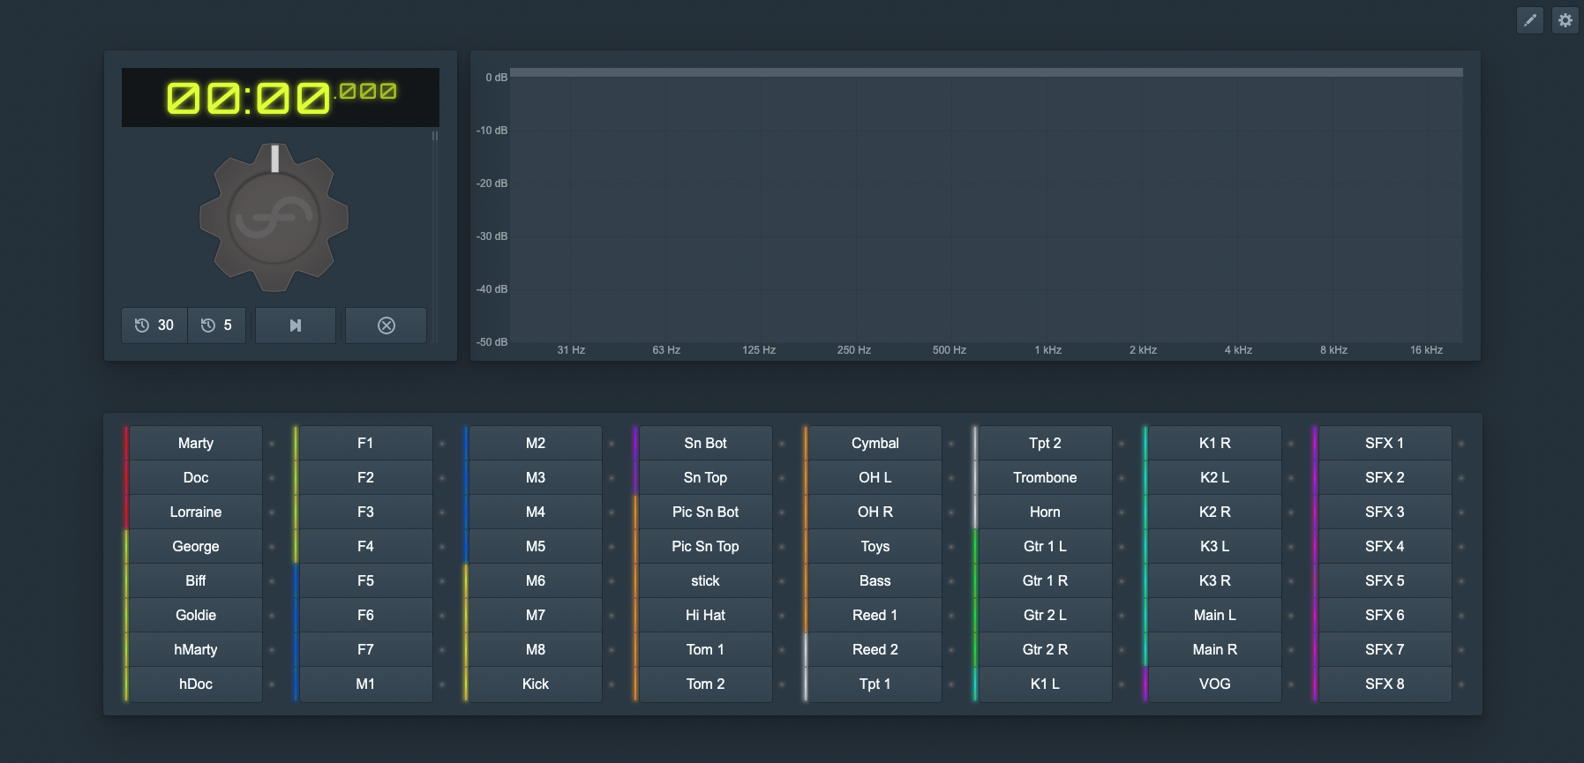Select the Reed 2 channel
This screenshot has width=1584, height=763.
tap(875, 649)
